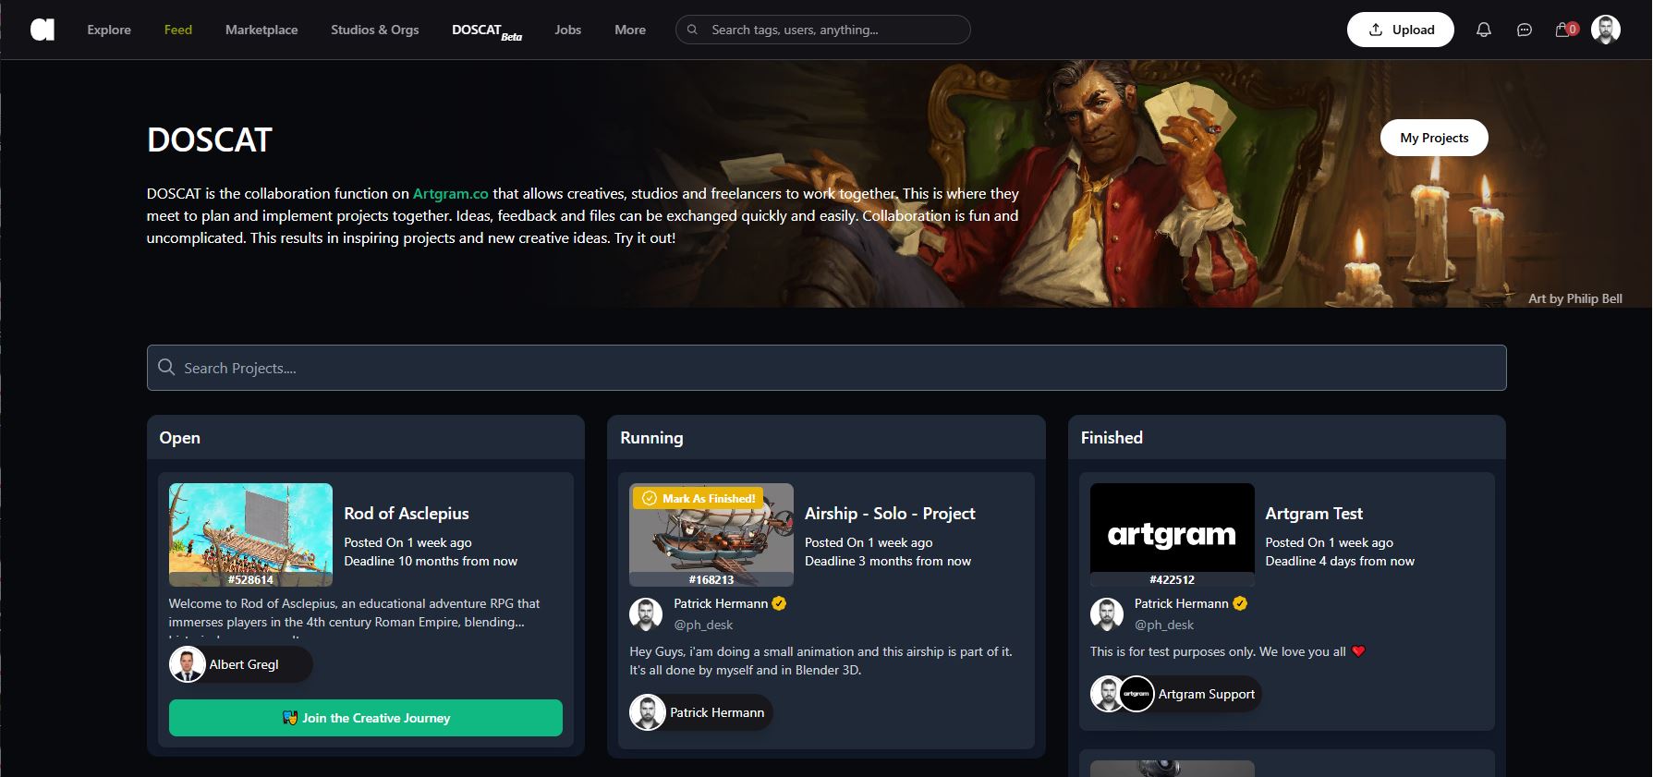Click Patrick Hermann's verified badge in Airship card
The width and height of the screenshot is (1653, 777).
779,603
